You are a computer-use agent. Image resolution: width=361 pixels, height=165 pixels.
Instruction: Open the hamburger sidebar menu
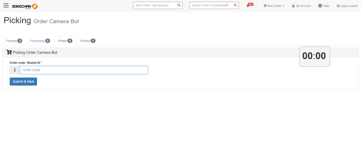pos(6,6)
